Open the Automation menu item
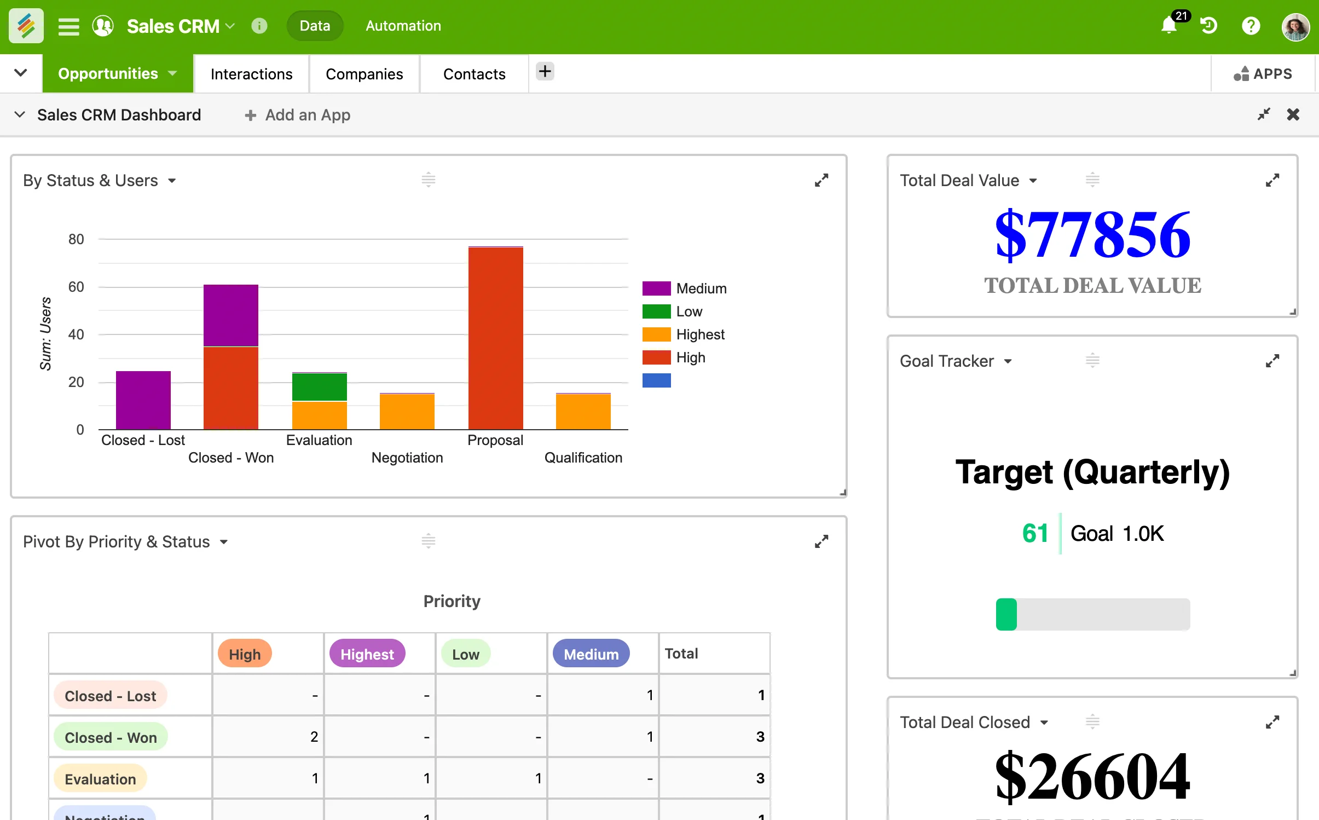This screenshot has height=820, width=1319. (402, 26)
